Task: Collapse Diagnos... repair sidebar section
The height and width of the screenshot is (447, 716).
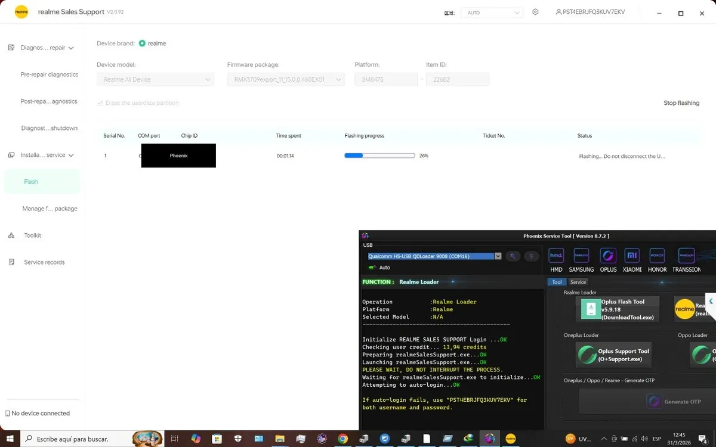Action: [x=71, y=48]
